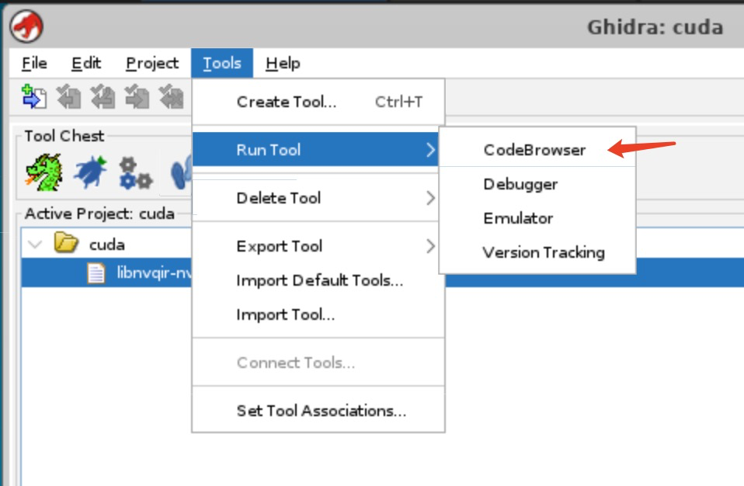
Task: Click the Run Tool submenu arrow
Action: 430,150
